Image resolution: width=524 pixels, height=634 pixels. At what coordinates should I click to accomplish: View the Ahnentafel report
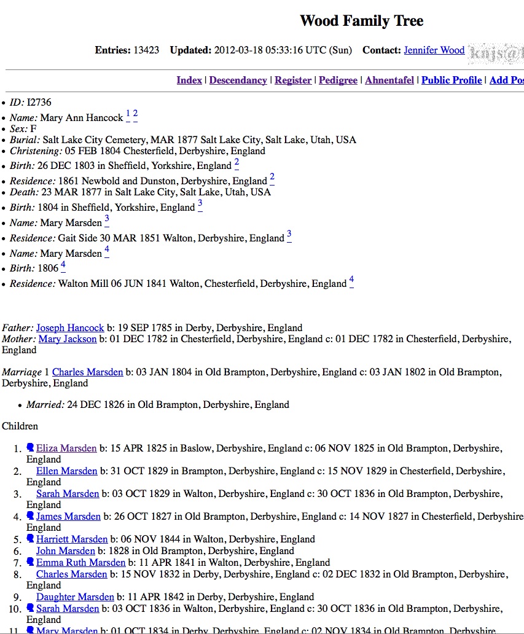pyautogui.click(x=389, y=80)
